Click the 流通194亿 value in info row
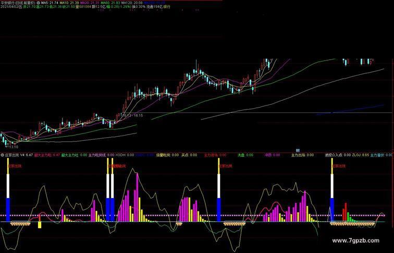 [x=154, y=7]
